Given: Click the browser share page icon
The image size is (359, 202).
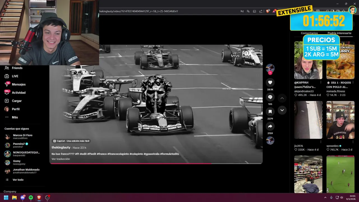Looking at the screenshot, I should (261, 11).
